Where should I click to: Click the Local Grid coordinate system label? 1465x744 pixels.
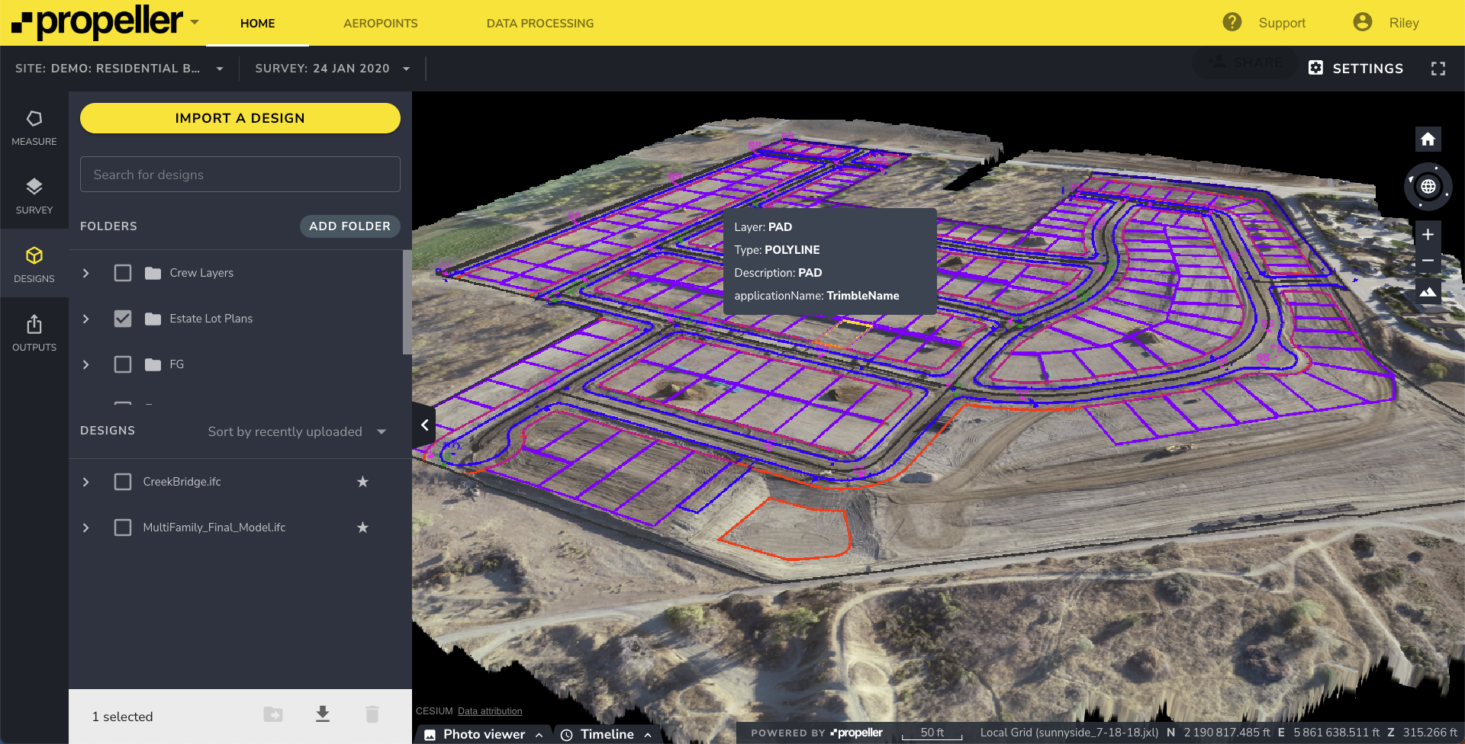coord(1069,733)
